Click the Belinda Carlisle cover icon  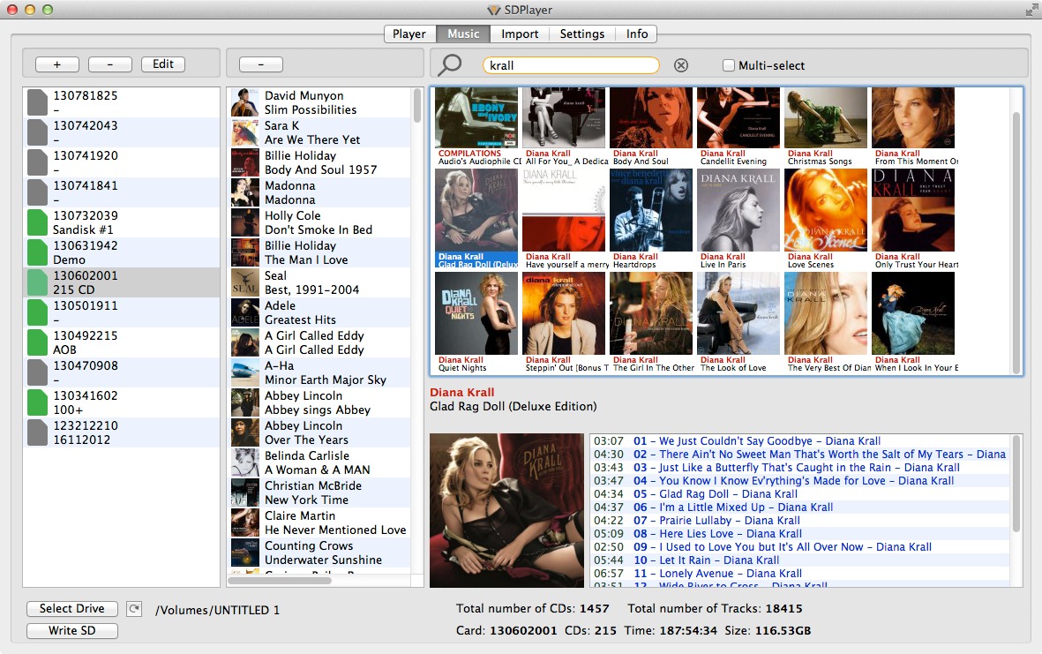[244, 462]
